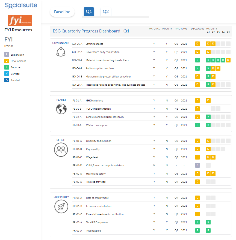Select 'Integrating risk and opportunity into business process'
The height and width of the screenshot is (240, 236).
115,85
